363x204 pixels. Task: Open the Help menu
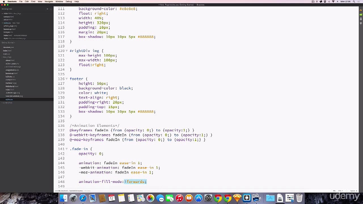coord(77,1)
